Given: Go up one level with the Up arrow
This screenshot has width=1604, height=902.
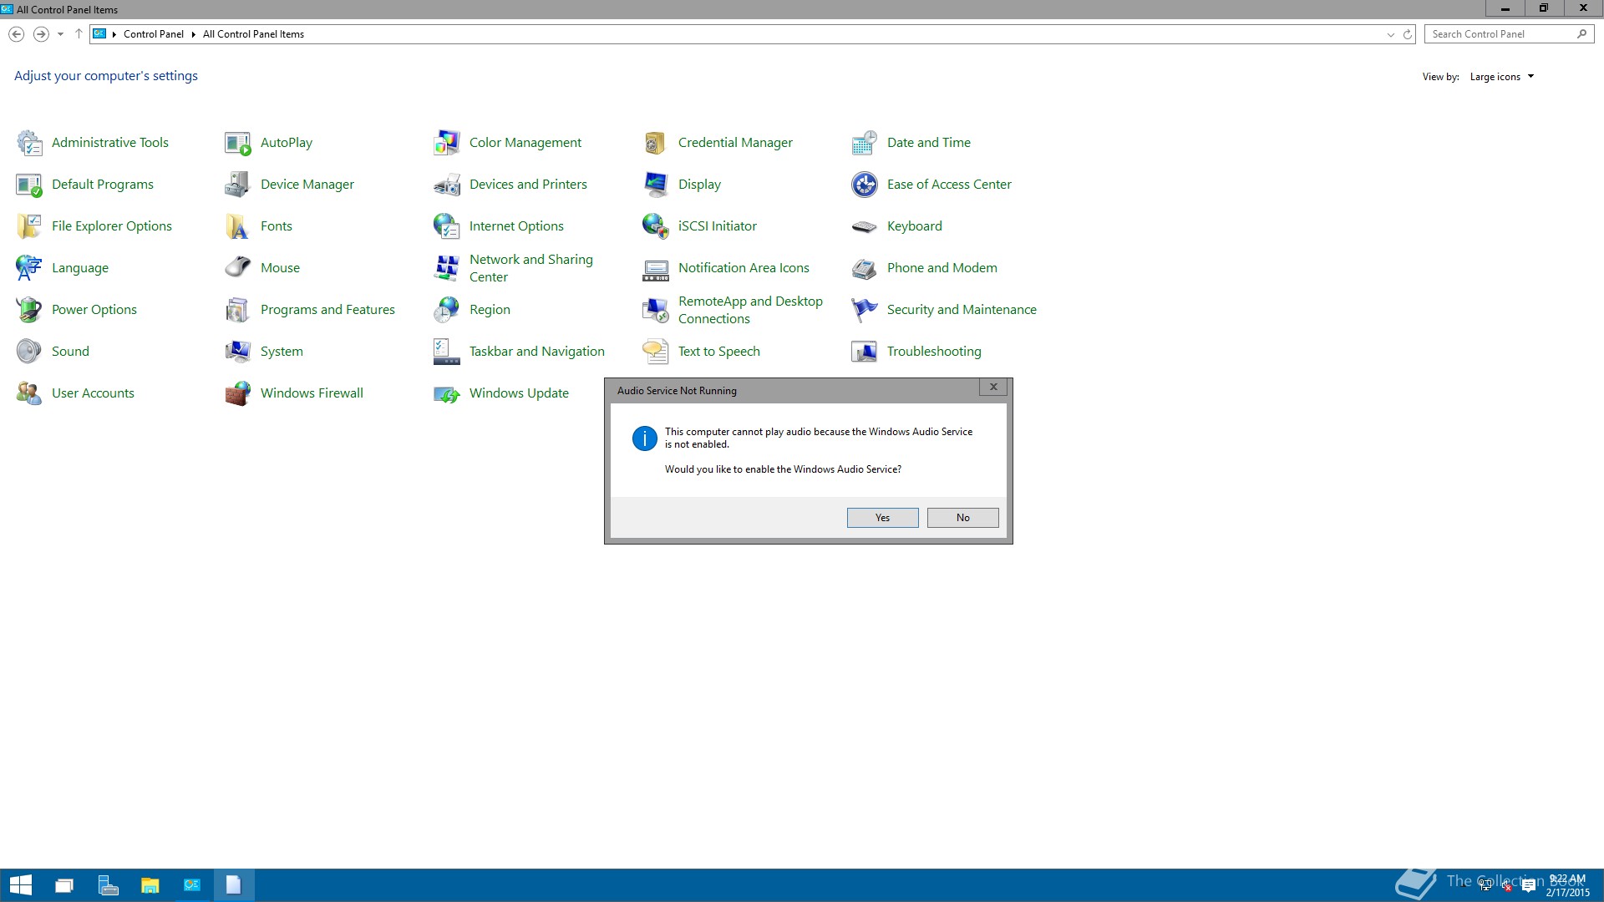Looking at the screenshot, I should (x=79, y=34).
